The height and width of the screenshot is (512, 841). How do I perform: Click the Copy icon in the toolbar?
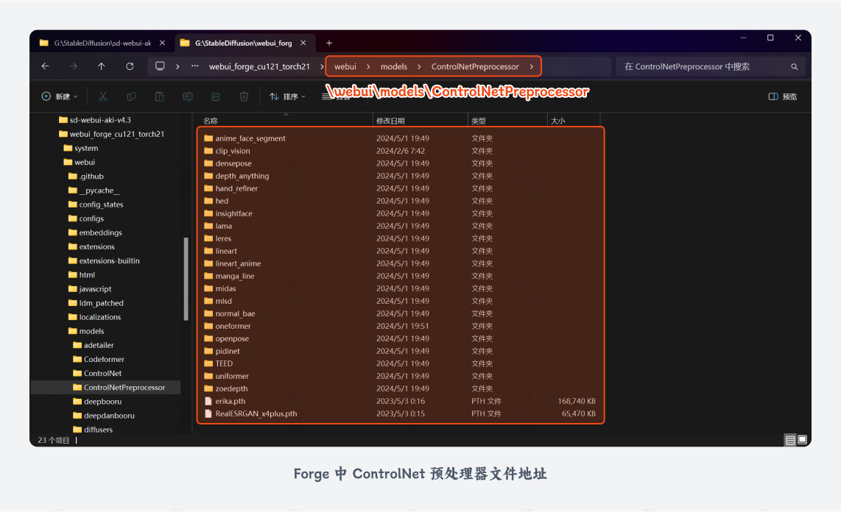(131, 96)
